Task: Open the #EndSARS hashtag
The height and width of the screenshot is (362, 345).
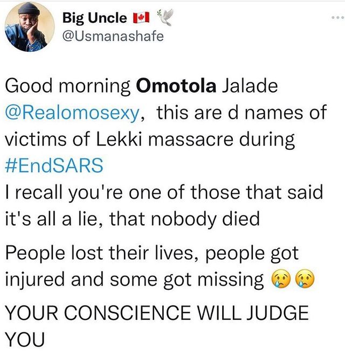Action: [x=53, y=165]
